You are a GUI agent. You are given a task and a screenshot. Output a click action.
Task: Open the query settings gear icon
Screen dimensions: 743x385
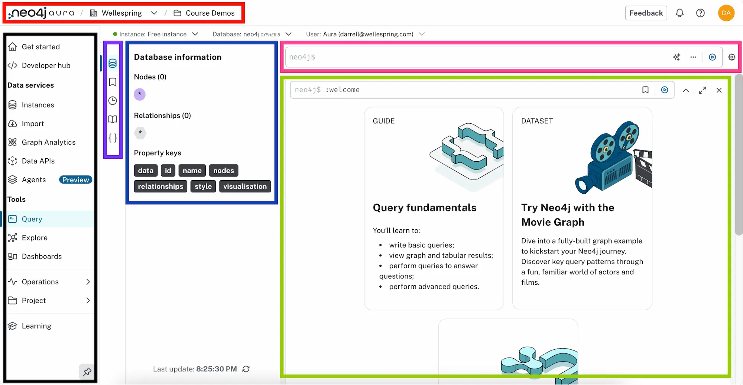coord(731,57)
